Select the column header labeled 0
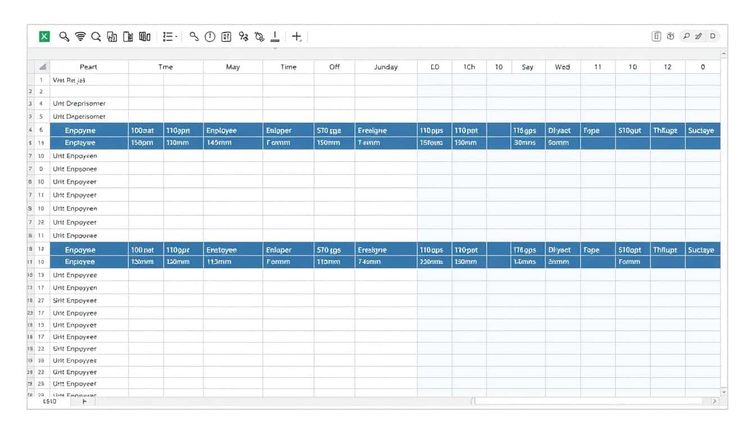 (703, 66)
